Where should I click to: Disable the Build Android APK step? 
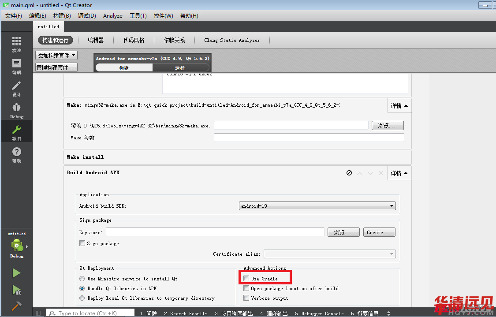click(349, 173)
